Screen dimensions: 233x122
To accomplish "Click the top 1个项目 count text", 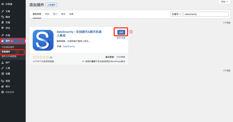I will coord(227,23).
